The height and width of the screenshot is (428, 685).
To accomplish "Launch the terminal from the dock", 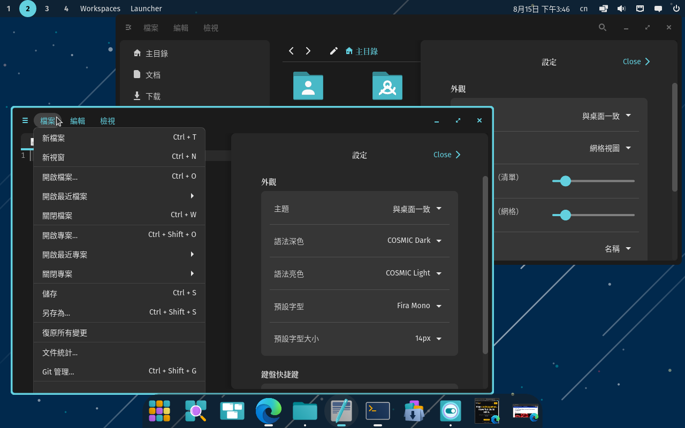I will pos(377,411).
